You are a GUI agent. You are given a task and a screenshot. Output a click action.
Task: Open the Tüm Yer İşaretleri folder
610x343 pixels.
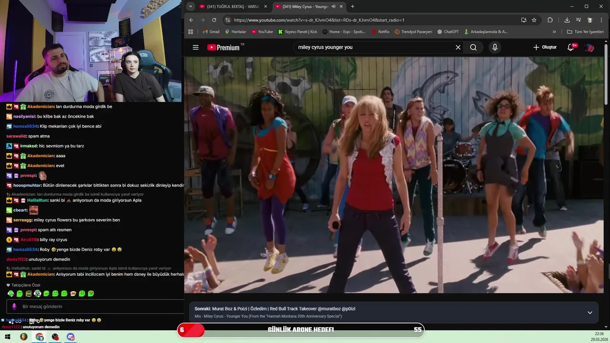click(x=585, y=32)
